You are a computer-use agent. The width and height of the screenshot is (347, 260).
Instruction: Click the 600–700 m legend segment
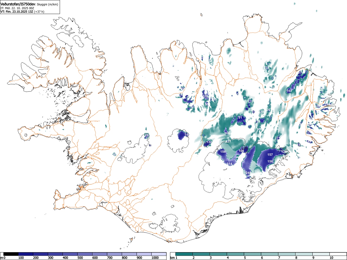point(100,254)
